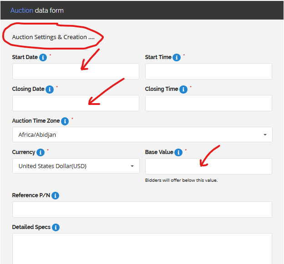Click the info icon next to Currency
This screenshot has height=264, width=284.
[41, 153]
